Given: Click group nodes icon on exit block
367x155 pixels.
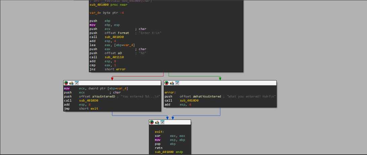Looking at the screenshot, I should [162, 122].
